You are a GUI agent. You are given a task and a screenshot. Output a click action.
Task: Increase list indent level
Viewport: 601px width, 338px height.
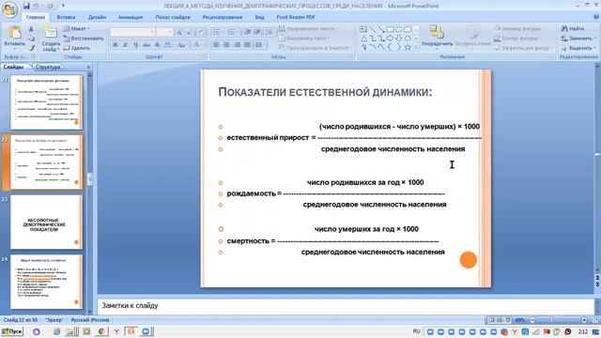click(x=257, y=32)
